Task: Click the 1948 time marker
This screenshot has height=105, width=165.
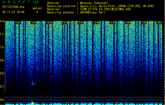Action: 128,23
